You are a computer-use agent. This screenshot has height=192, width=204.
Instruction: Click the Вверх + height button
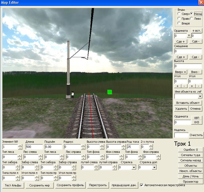(x=181, y=72)
